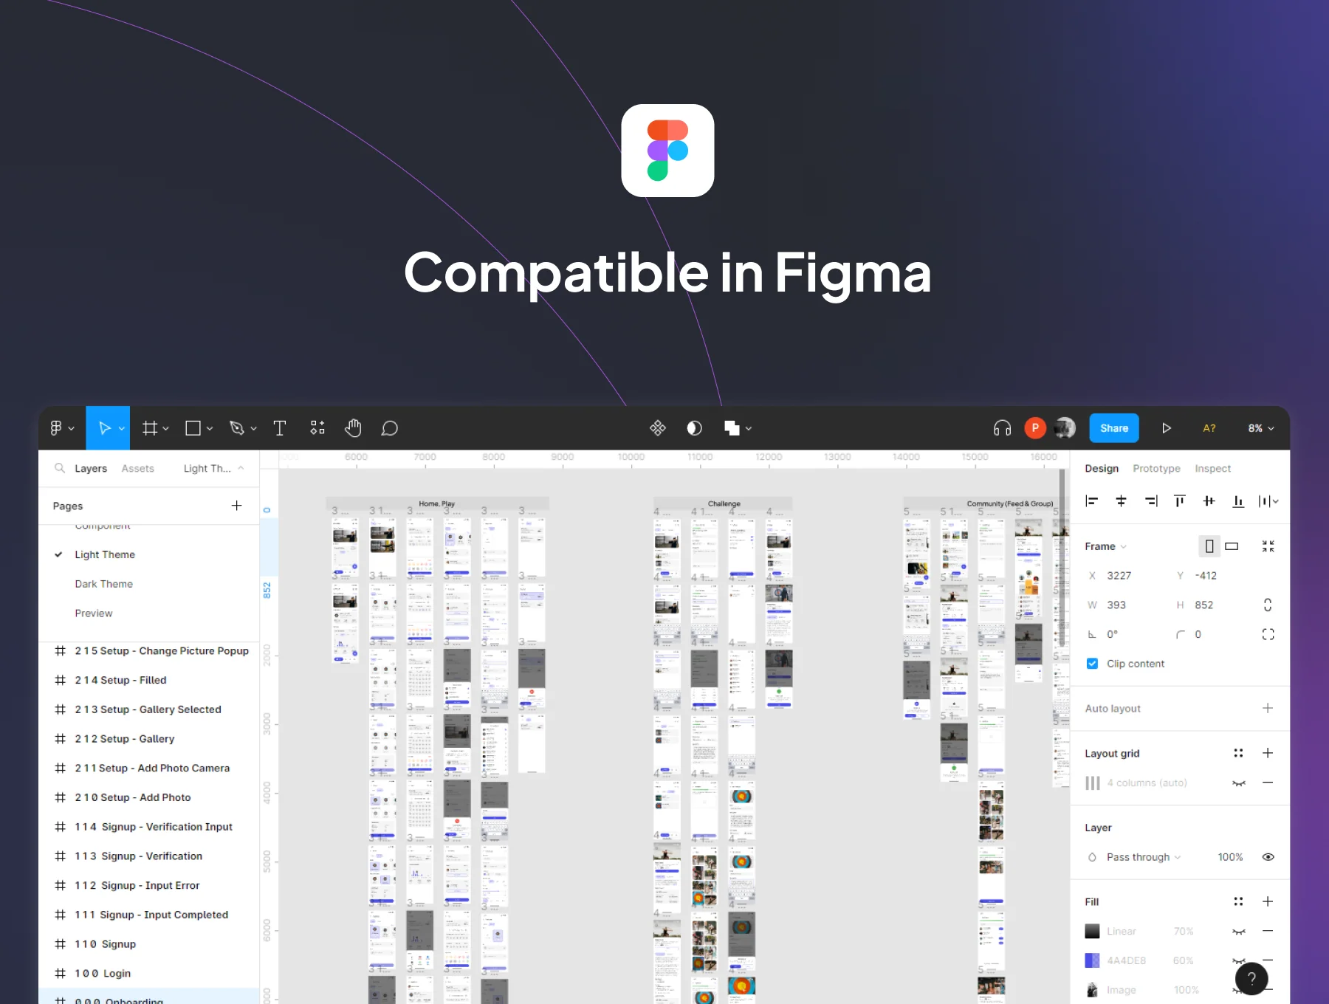Image resolution: width=1329 pixels, height=1004 pixels.
Task: Remove the Linear fill
Action: point(1268,932)
